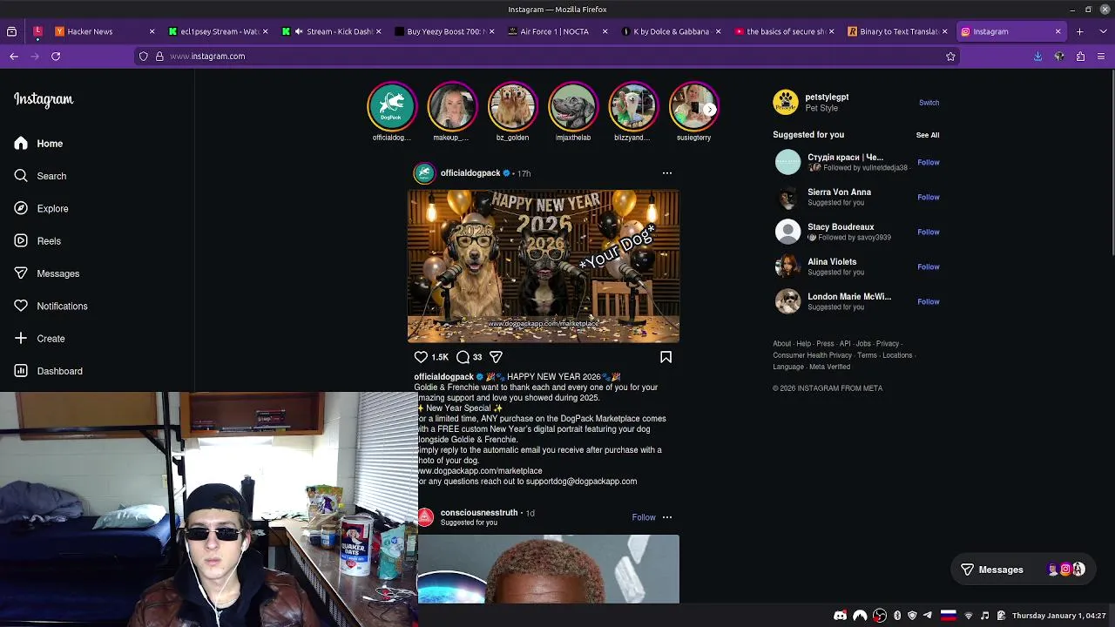Switch to the ecl1psey Stream tab
Image resolution: width=1115 pixels, height=627 pixels.
pos(220,31)
